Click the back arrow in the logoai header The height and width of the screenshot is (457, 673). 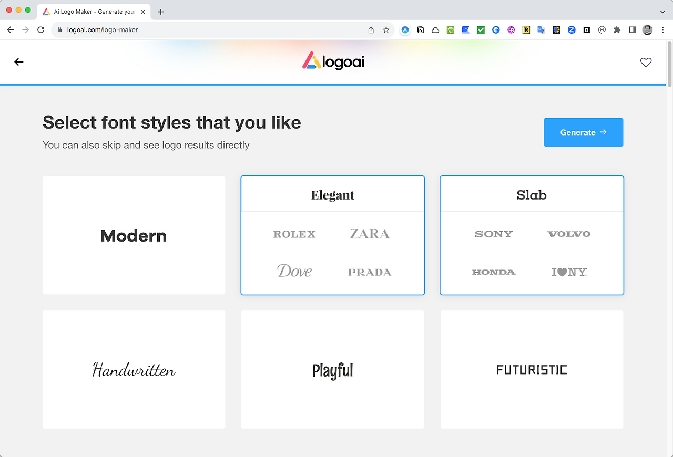(x=19, y=62)
